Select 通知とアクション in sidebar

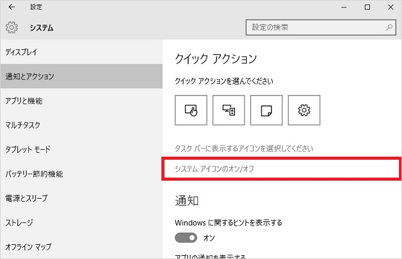(x=82, y=76)
